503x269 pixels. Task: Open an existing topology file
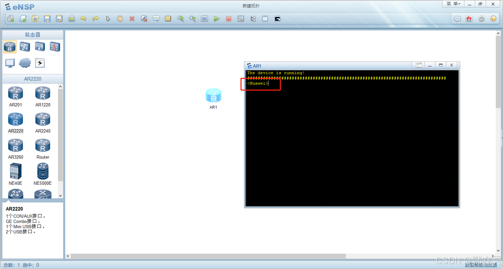click(x=35, y=19)
